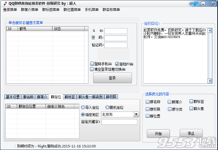Click the 登录 button

pos(112,78)
